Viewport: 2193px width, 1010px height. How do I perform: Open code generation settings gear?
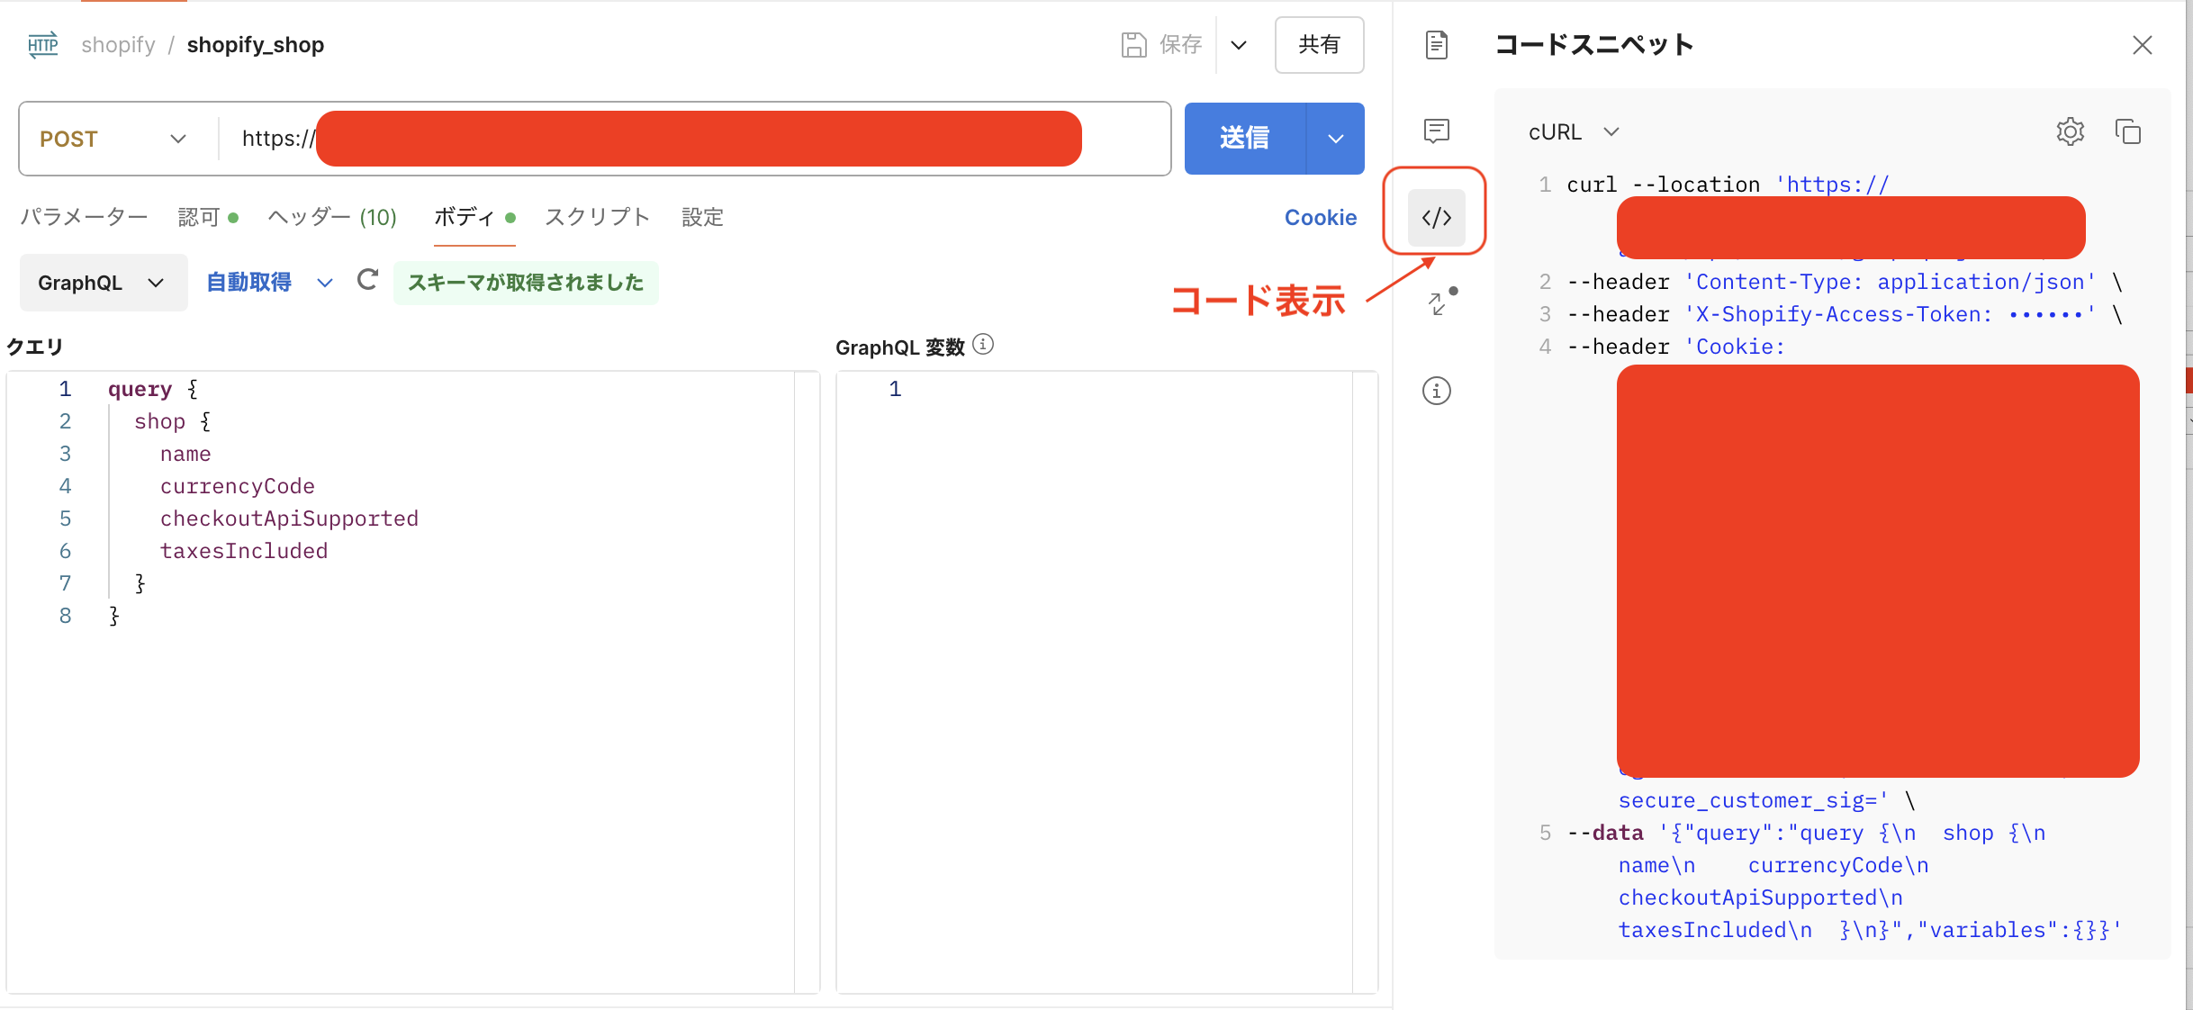tap(2071, 131)
